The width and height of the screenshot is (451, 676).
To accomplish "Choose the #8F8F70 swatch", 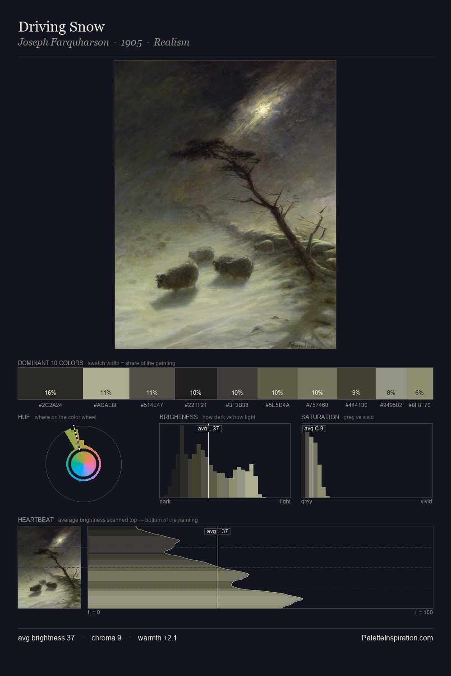I will coord(420,384).
